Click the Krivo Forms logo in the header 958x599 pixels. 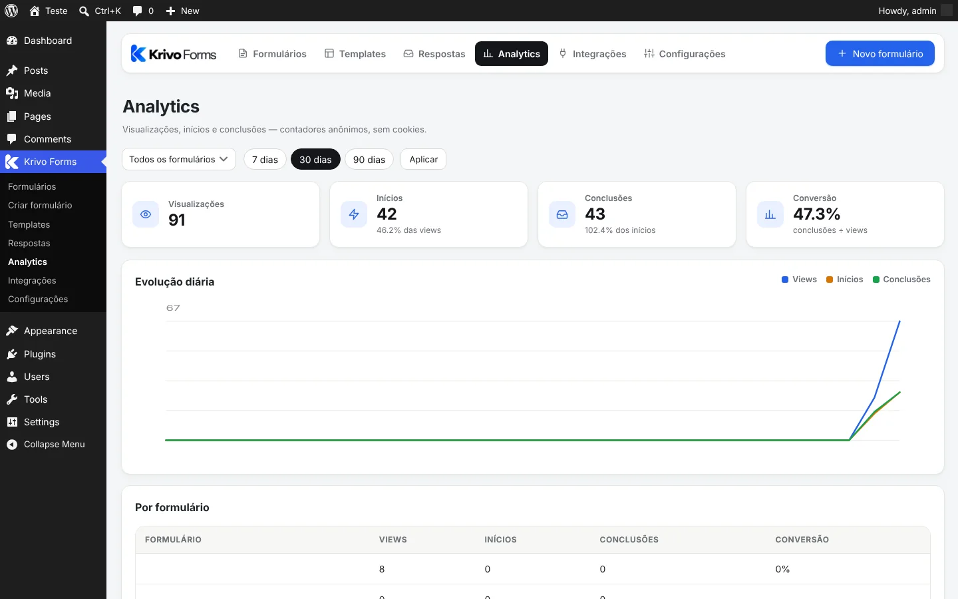(x=174, y=54)
